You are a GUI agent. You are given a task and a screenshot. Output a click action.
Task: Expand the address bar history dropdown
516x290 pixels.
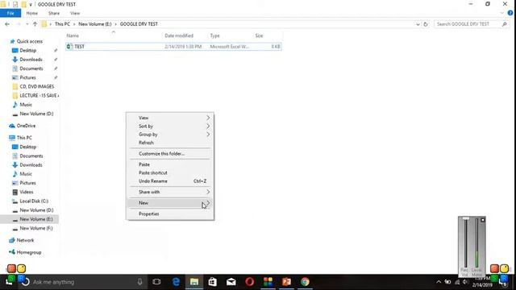tap(418, 24)
